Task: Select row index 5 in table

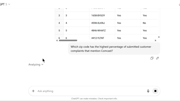Action: [x=59, y=31]
